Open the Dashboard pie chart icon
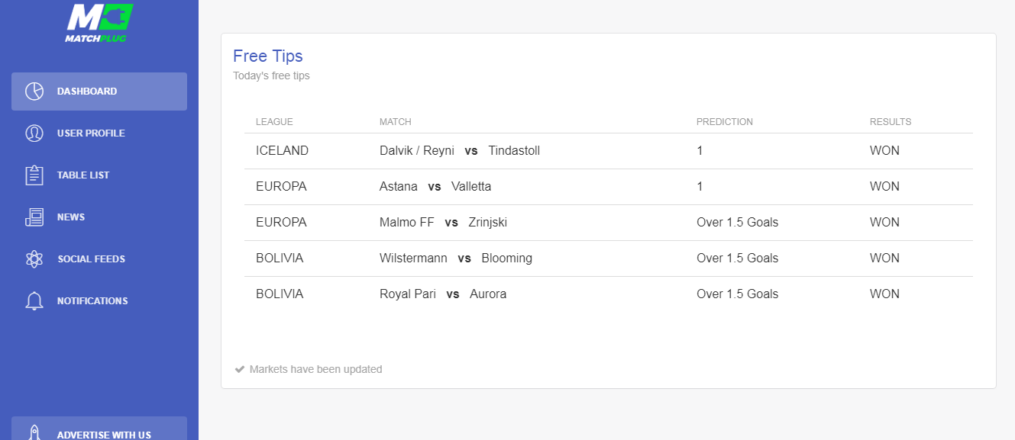The image size is (1015, 440). click(x=34, y=92)
